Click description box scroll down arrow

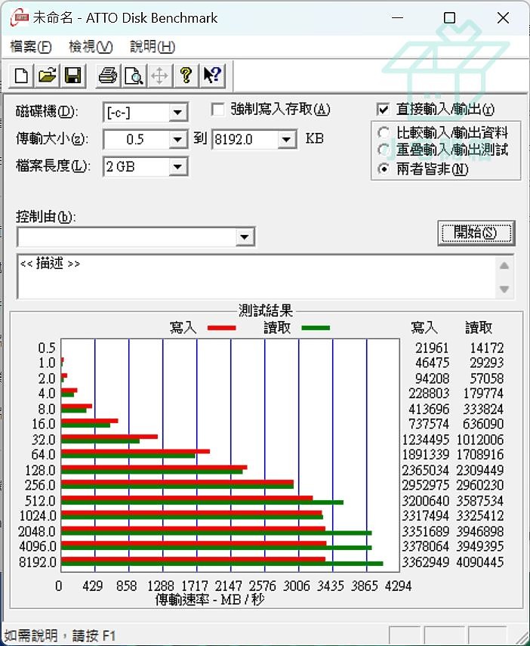(x=504, y=289)
